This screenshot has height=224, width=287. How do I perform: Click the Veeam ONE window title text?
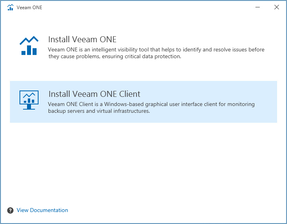click(x=29, y=8)
